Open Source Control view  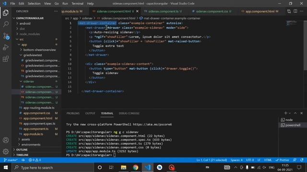point(6,36)
